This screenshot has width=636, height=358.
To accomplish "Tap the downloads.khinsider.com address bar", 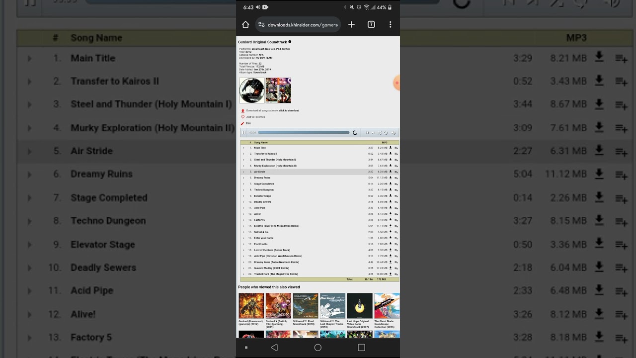I will (298, 24).
